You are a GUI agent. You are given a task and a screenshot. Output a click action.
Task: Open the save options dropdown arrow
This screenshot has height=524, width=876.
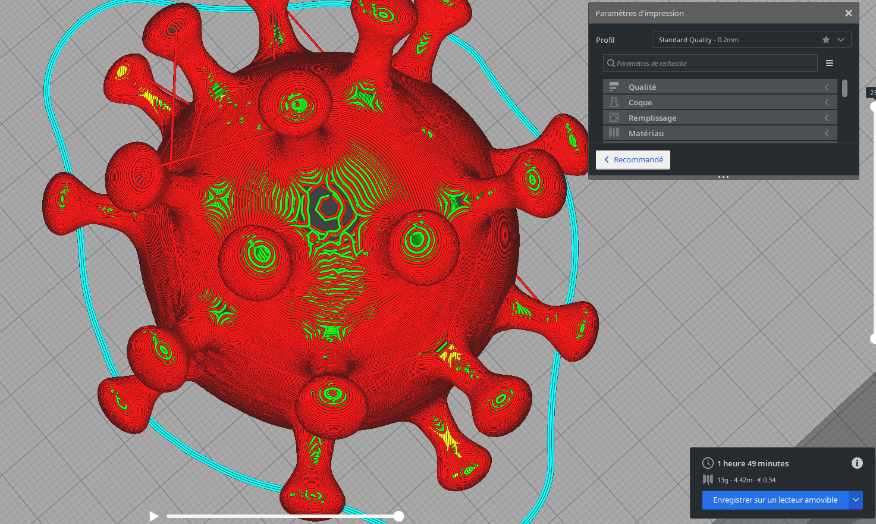coord(856,500)
